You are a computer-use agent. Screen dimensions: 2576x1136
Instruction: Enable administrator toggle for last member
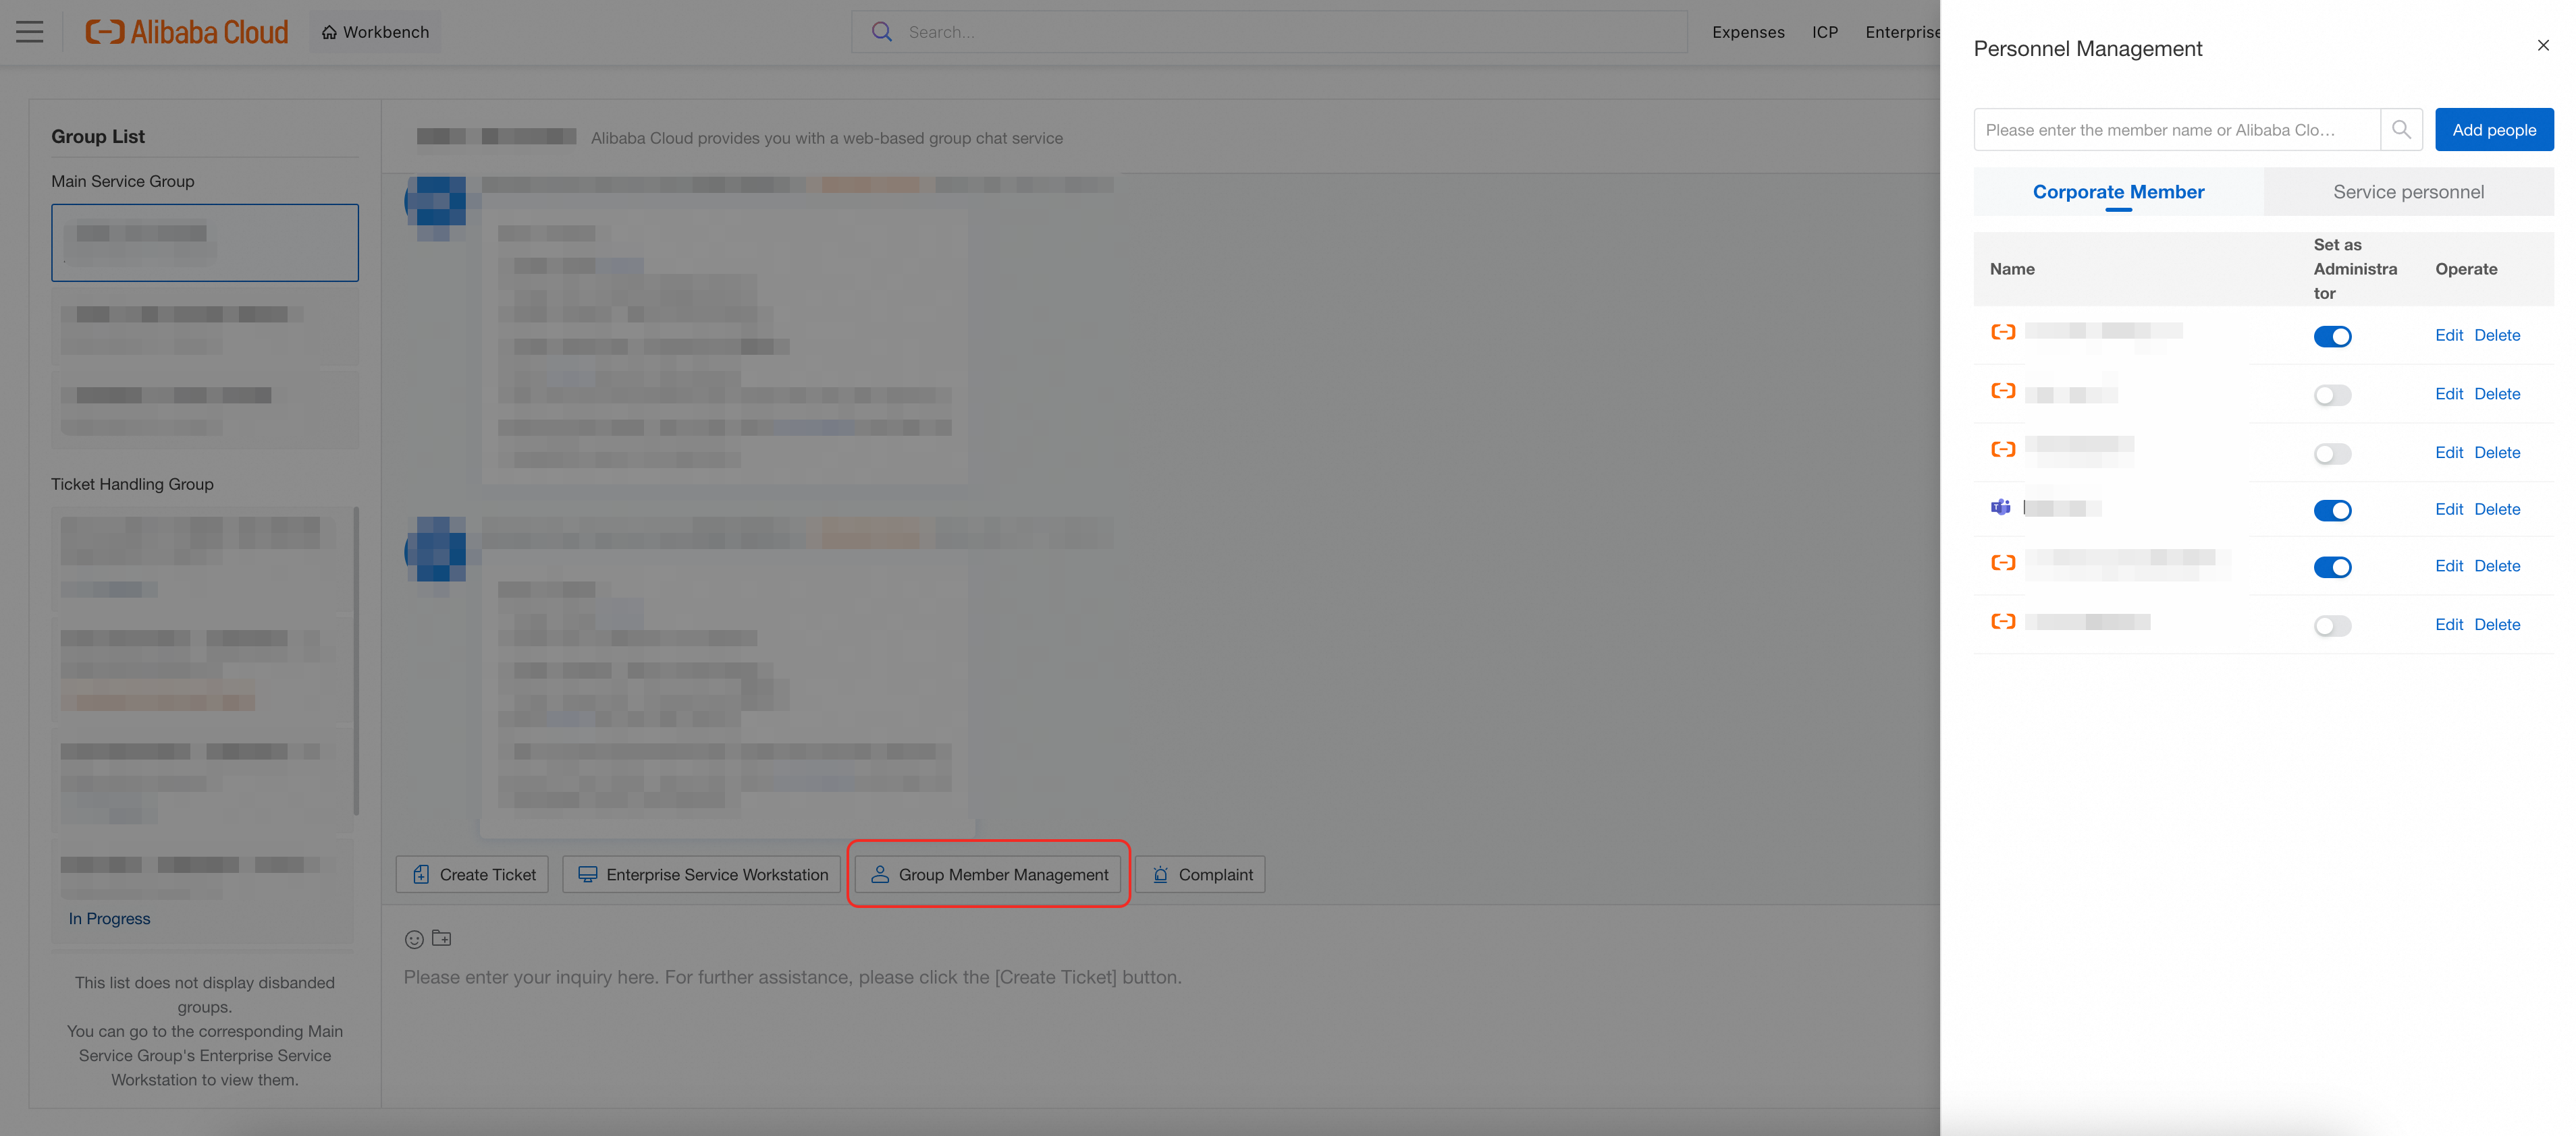(2332, 627)
